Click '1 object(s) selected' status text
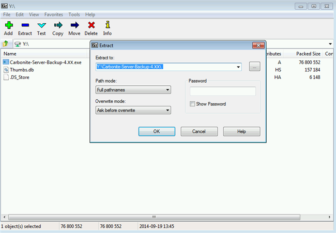Image resolution: width=336 pixels, height=233 pixels. (x=21, y=226)
